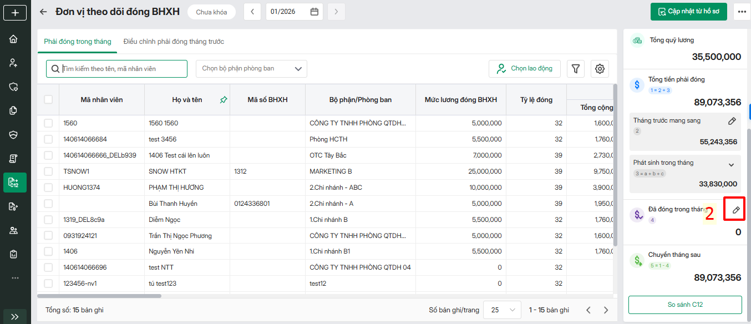Check the row for SNOW HTKT

[48, 171]
